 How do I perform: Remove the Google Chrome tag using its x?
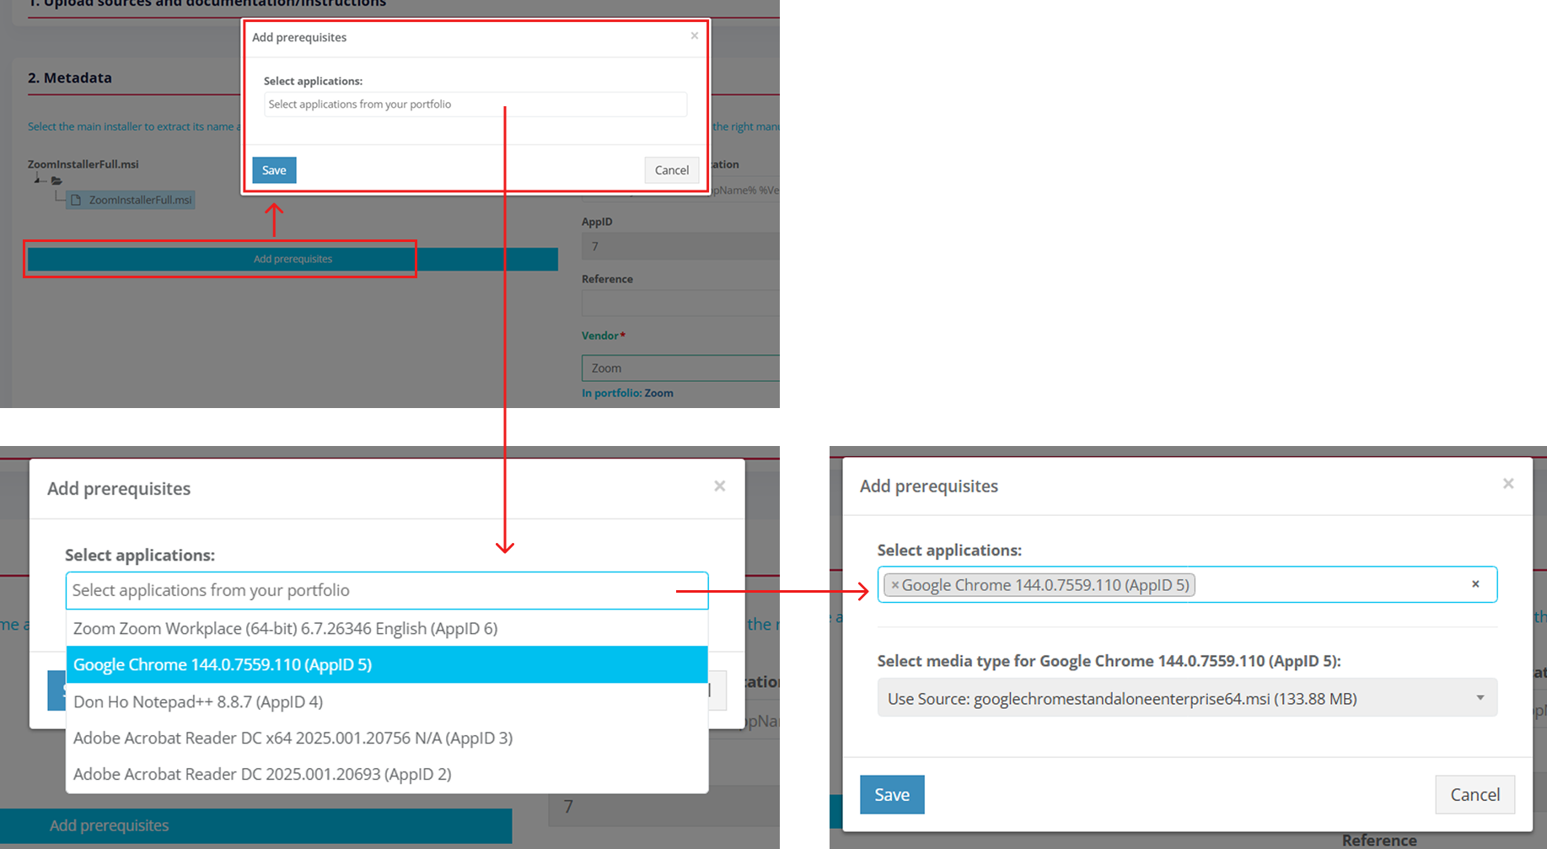click(x=894, y=585)
